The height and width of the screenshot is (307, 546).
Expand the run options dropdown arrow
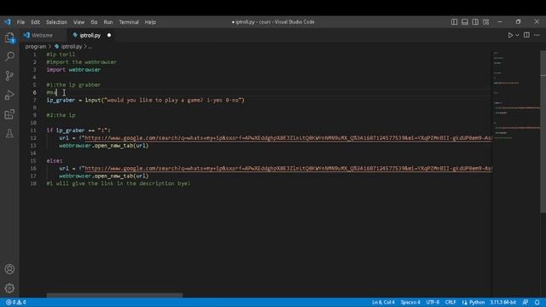517,35
